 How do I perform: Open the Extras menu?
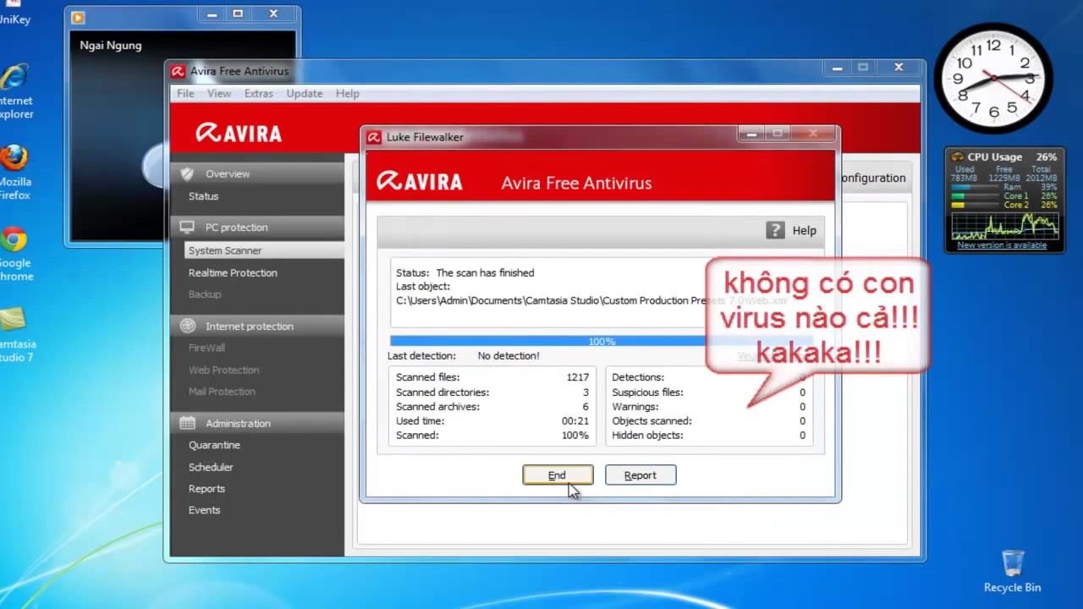tap(259, 93)
